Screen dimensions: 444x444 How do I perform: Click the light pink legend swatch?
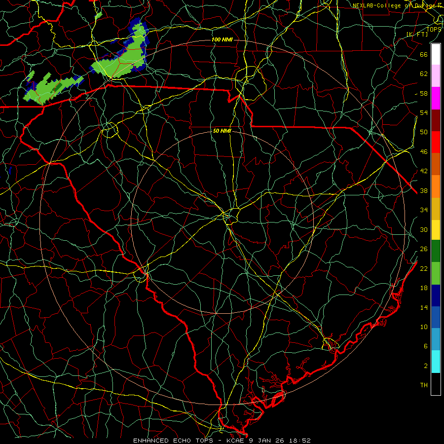pos(436,76)
